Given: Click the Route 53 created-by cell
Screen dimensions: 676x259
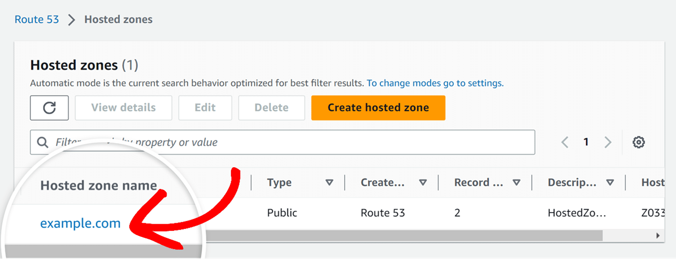Looking at the screenshot, I should coord(383,213).
